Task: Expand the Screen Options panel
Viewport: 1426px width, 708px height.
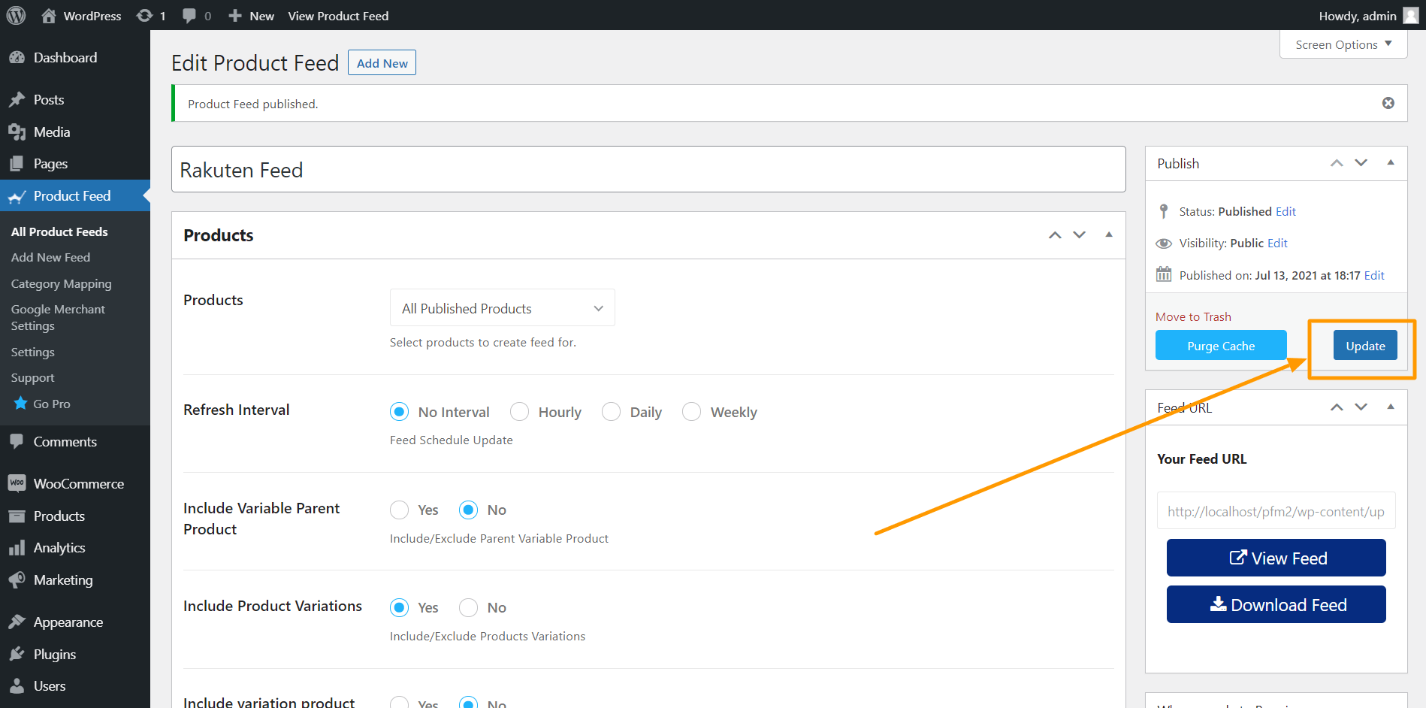Action: pyautogui.click(x=1343, y=44)
